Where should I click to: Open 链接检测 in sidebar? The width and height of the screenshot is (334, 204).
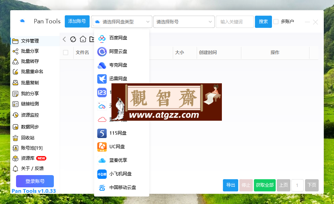point(35,104)
